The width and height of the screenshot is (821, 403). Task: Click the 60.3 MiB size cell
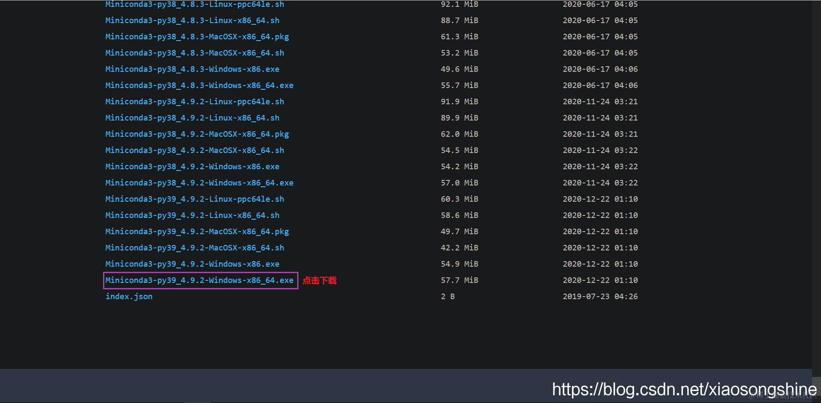pos(460,199)
